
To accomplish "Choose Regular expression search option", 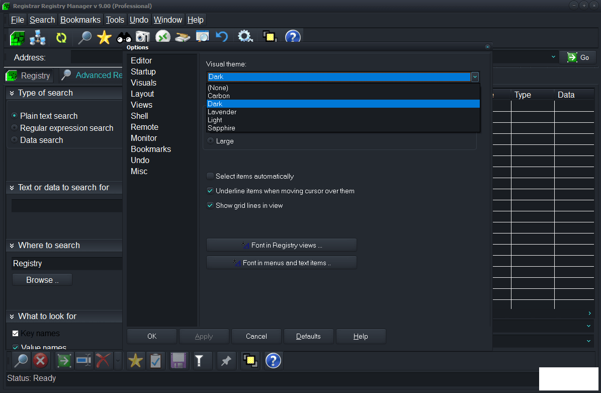I will point(15,128).
